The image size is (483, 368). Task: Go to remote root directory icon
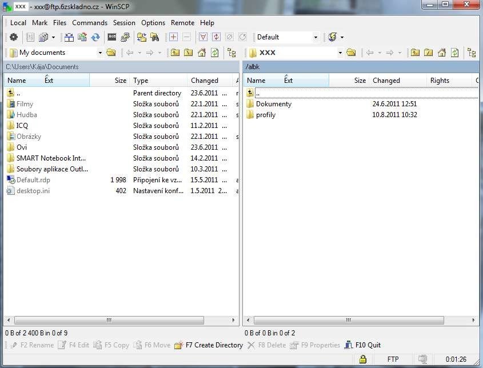(x=428, y=53)
